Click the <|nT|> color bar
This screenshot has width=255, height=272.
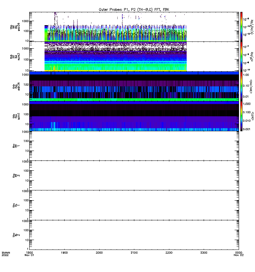[241, 116]
